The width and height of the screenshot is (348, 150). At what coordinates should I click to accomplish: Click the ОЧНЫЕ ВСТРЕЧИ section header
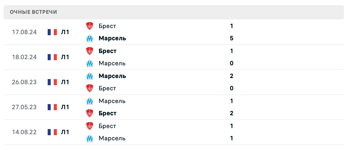(x=33, y=12)
